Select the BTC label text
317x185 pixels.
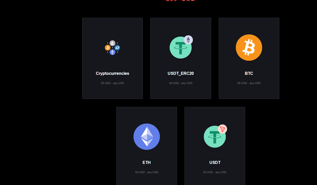[249, 73]
